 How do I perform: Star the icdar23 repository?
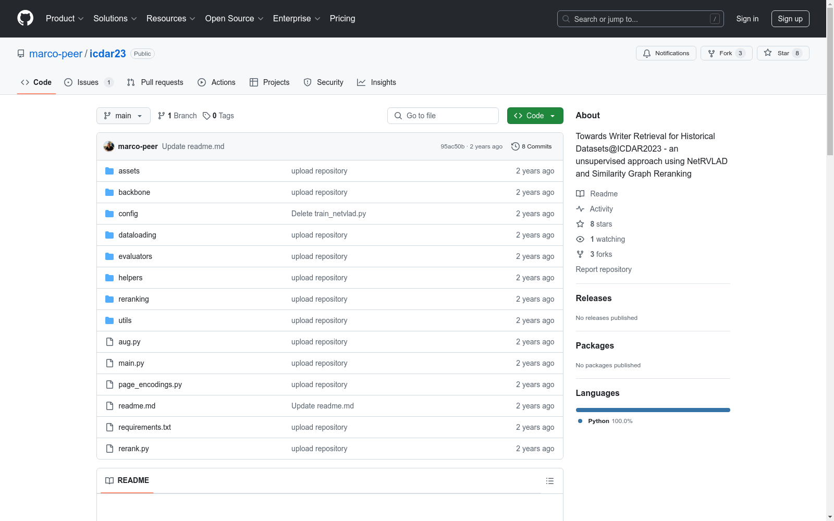click(x=783, y=53)
